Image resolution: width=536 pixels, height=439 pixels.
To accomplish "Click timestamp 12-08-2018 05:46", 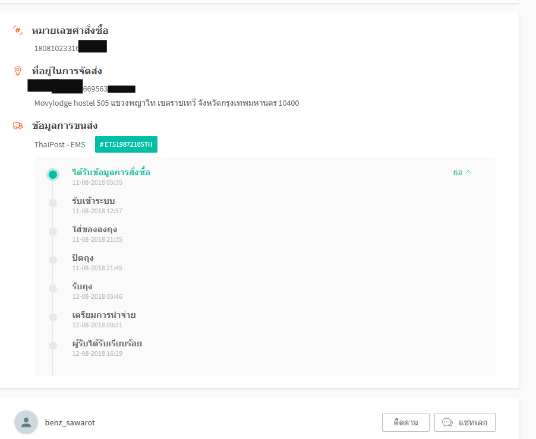I will point(97,296).
